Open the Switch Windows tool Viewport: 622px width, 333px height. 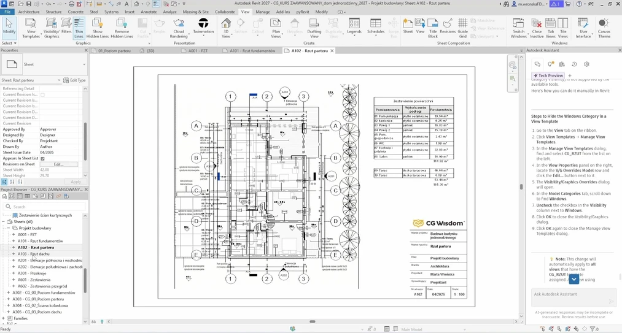point(518,28)
